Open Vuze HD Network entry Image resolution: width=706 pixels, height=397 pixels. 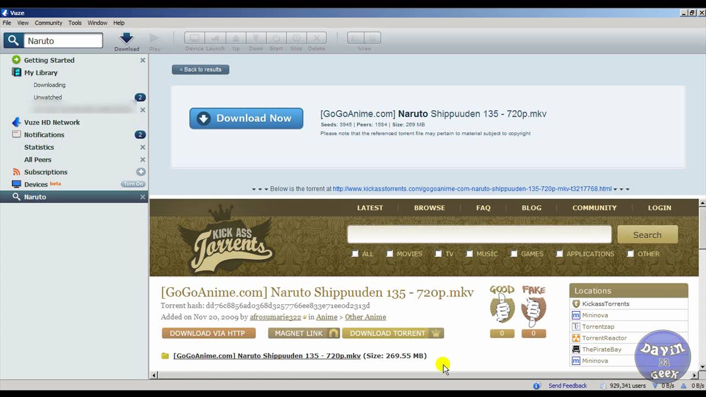coord(52,122)
